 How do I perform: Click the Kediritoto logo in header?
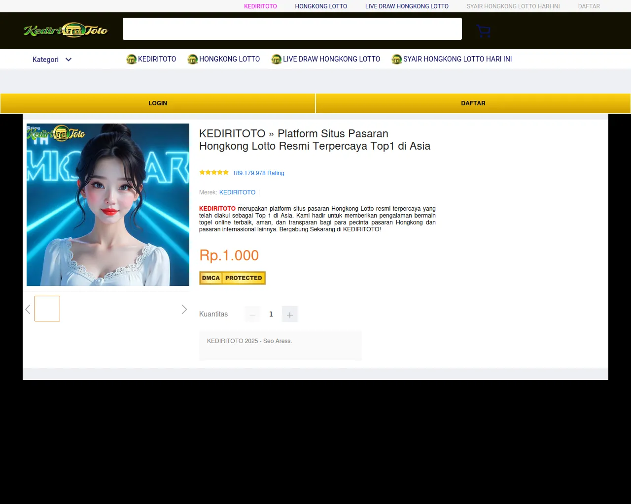coord(66,30)
